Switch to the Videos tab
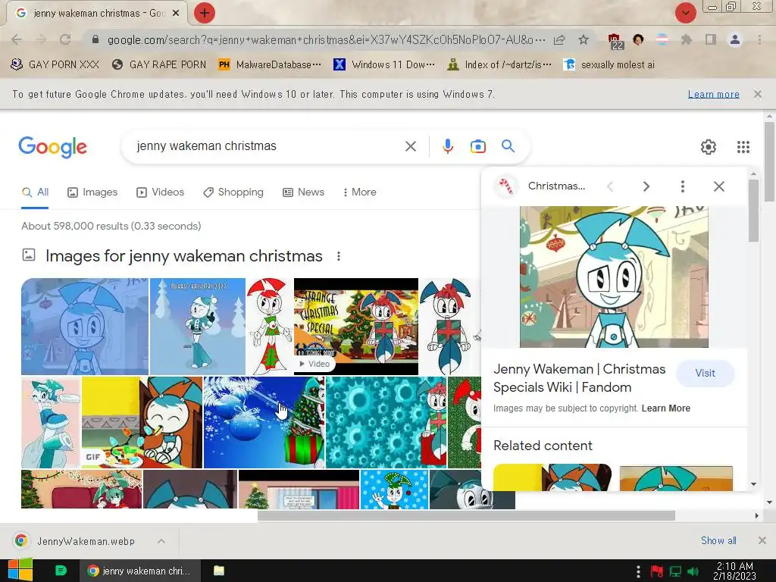The width and height of the screenshot is (776, 582). click(161, 192)
